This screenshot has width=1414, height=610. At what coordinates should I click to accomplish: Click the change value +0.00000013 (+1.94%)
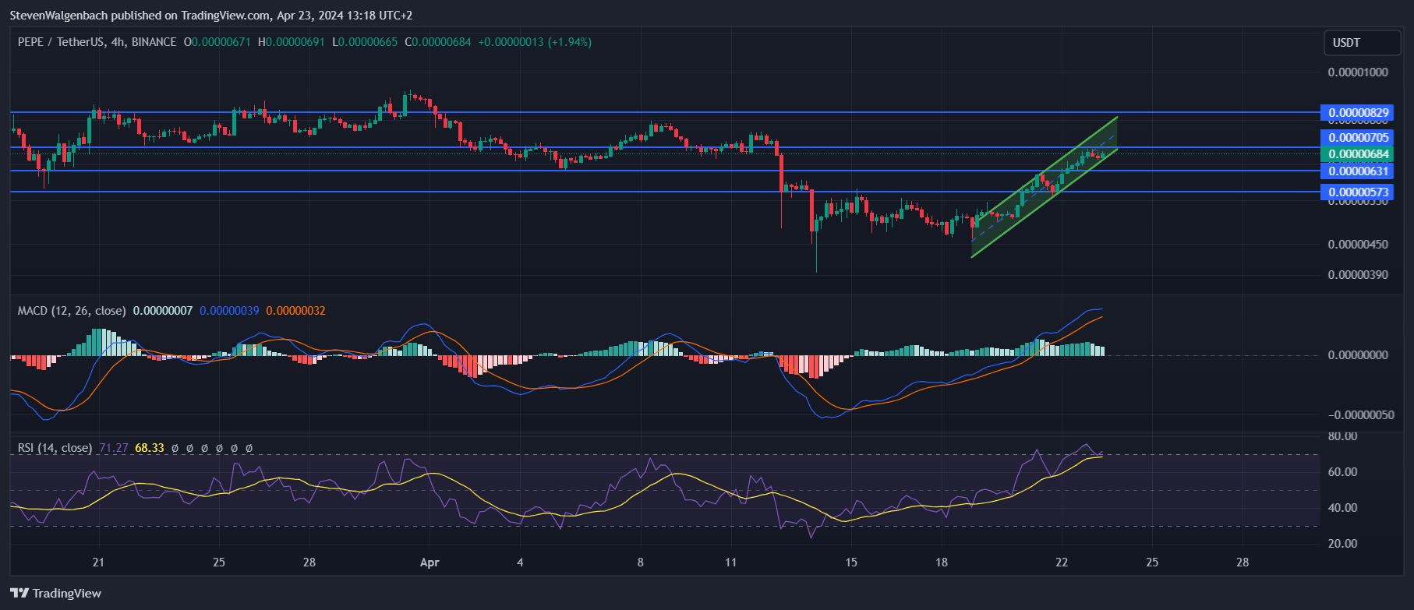click(x=535, y=42)
